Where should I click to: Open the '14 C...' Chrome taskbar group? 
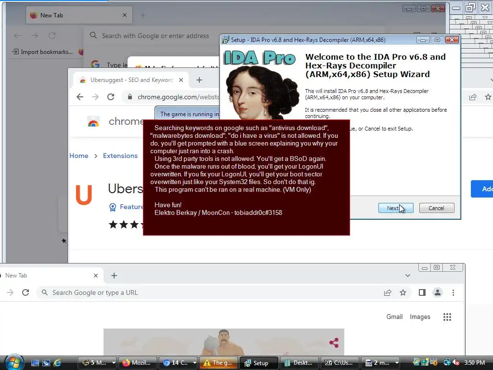(x=175, y=363)
